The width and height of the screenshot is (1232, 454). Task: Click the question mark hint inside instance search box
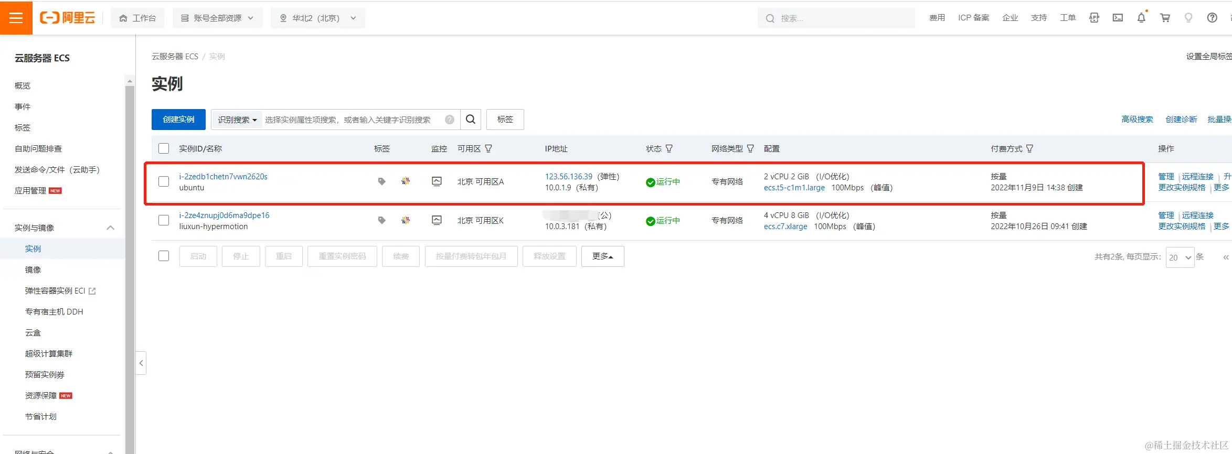click(x=450, y=120)
